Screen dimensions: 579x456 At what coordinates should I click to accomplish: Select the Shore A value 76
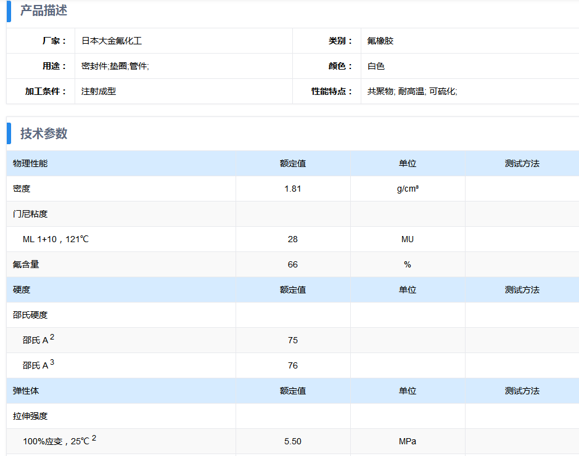(x=293, y=365)
